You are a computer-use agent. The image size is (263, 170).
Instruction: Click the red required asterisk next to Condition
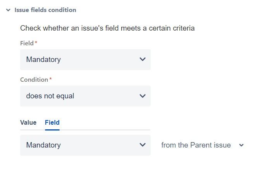point(50,79)
